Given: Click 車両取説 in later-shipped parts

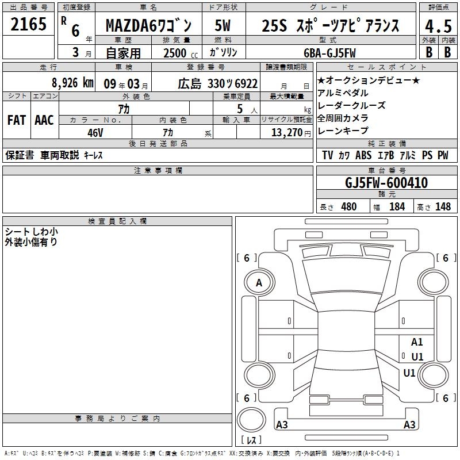Looking at the screenshot, I should [x=60, y=155].
